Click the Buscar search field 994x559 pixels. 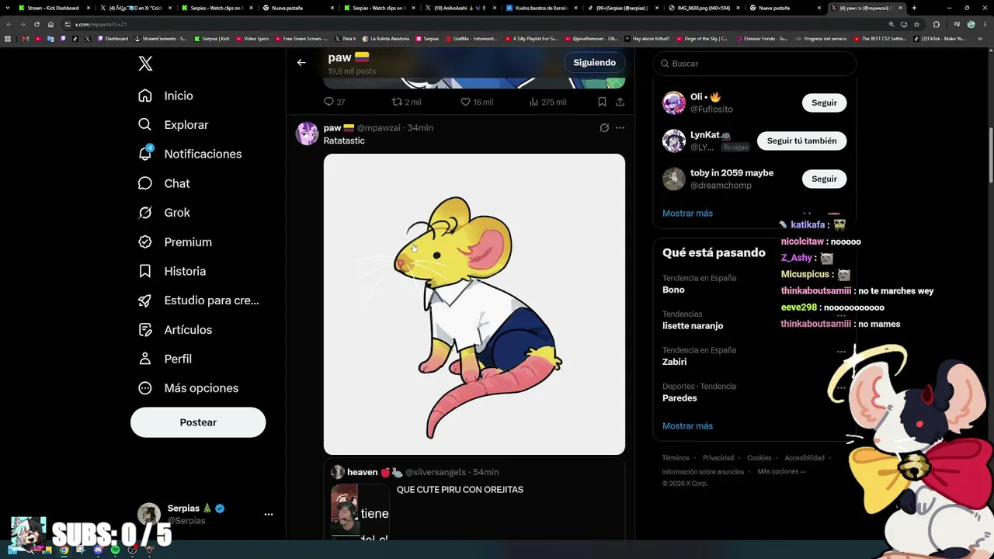pyautogui.click(x=754, y=64)
